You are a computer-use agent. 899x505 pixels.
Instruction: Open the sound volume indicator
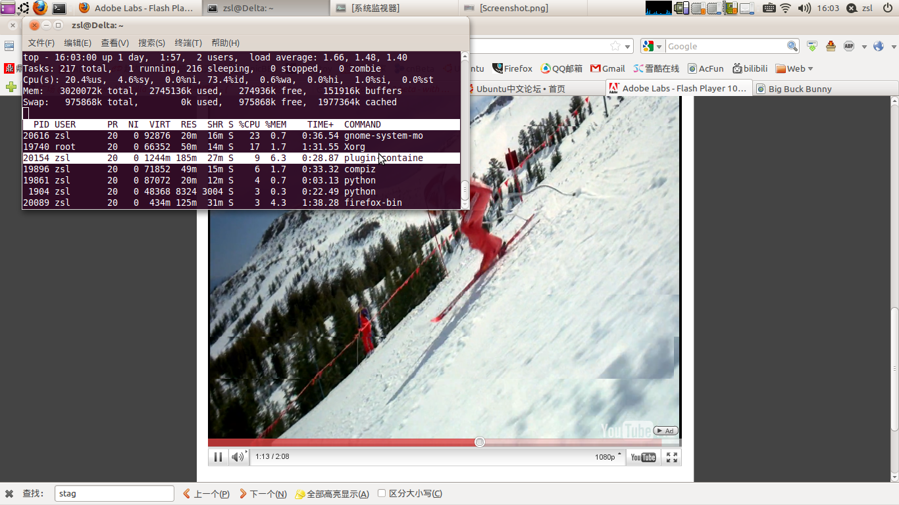pyautogui.click(x=804, y=8)
